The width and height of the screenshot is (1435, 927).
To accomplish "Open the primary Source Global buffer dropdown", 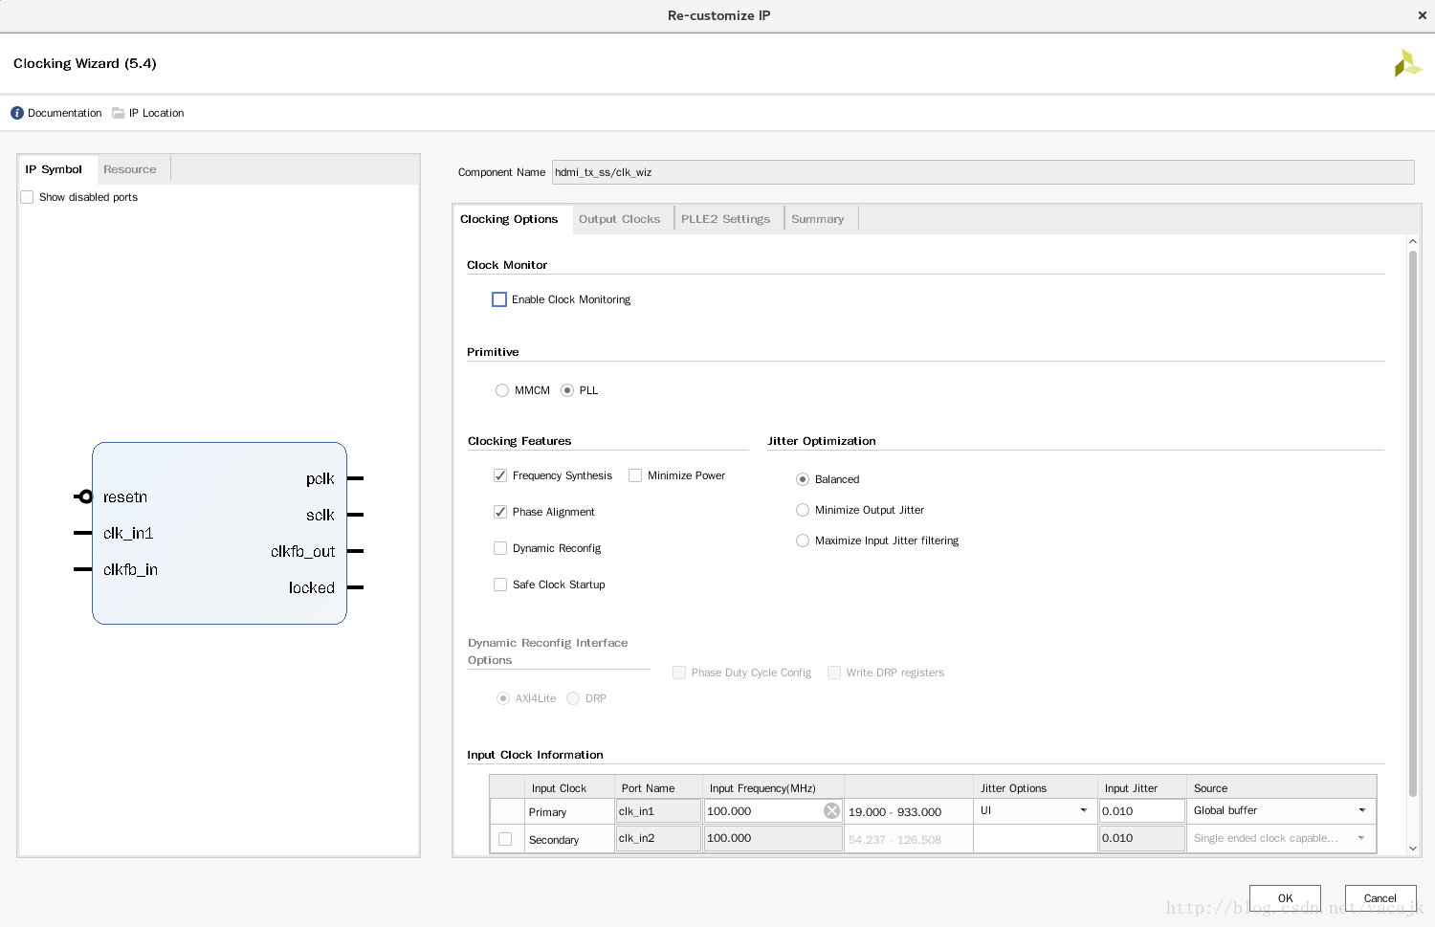I will [x=1280, y=810].
